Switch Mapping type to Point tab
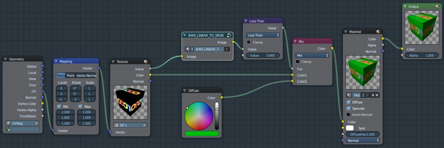 pos(70,76)
